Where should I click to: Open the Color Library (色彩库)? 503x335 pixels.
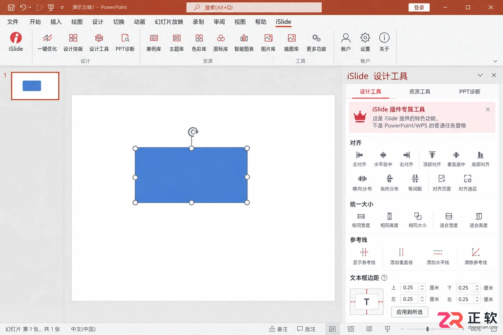[199, 43]
